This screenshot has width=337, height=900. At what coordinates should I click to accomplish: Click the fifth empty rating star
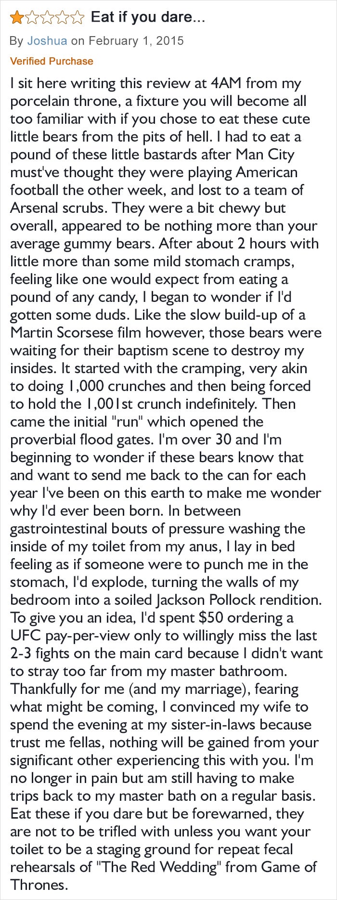[x=77, y=18]
